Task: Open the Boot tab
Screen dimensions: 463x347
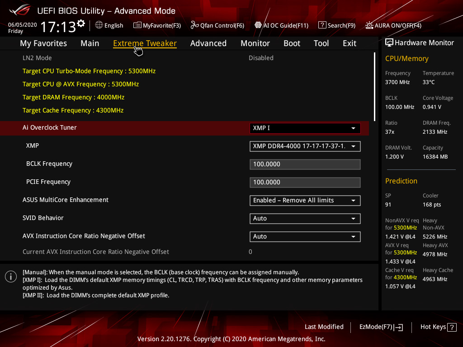Action: coord(292,43)
